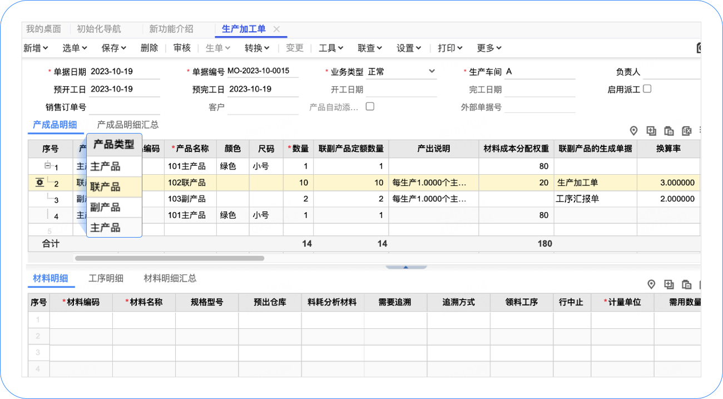Click the locate pin icon above product details grid
The width and height of the screenshot is (723, 399).
coord(633,131)
